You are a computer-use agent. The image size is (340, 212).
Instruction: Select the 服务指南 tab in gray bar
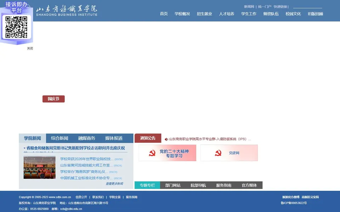click(224, 185)
